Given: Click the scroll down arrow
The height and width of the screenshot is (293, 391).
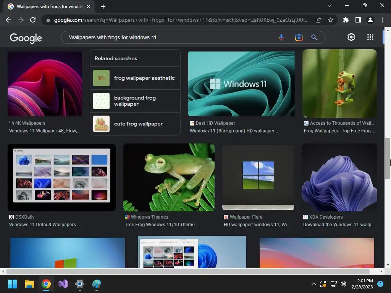Looking at the screenshot, I should tap(388, 265).
